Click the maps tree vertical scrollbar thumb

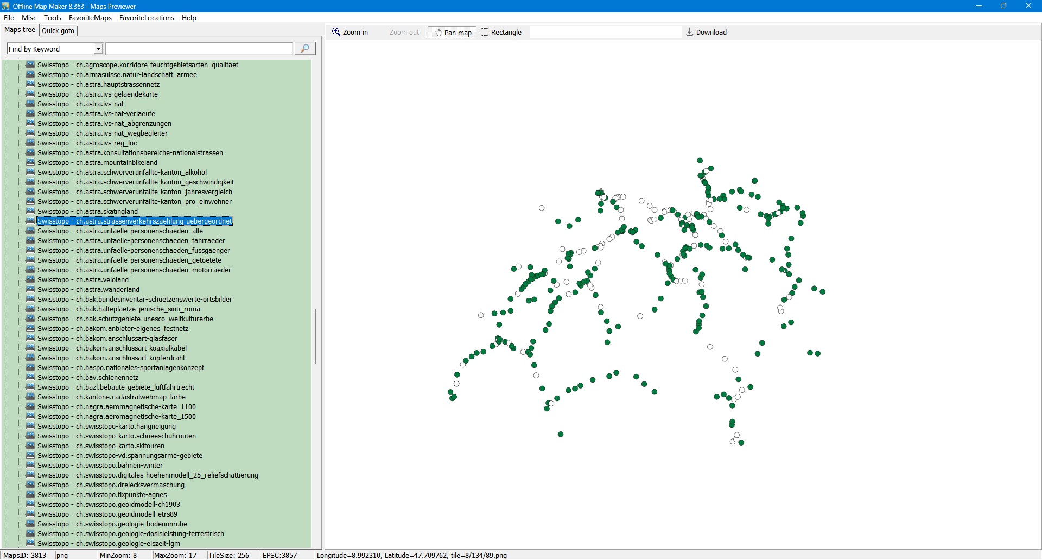(315, 336)
